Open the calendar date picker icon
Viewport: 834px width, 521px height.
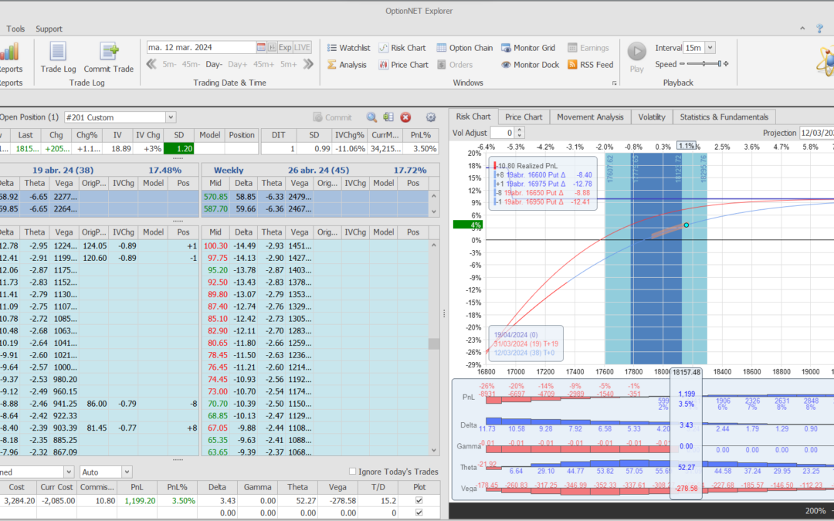(261, 48)
